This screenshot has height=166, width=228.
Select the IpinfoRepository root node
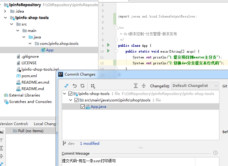pyautogui.click(x=25, y=5)
